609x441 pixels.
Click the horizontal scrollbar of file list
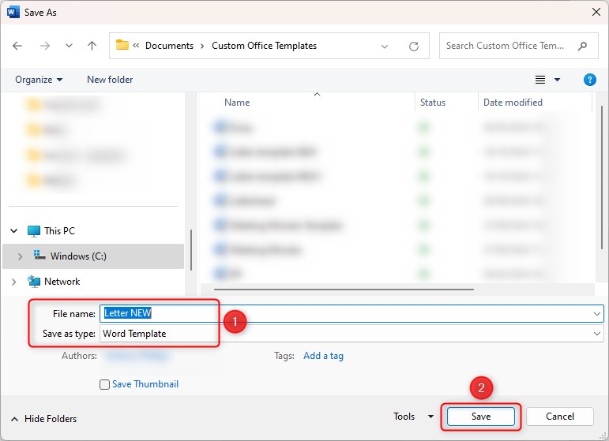(344, 290)
